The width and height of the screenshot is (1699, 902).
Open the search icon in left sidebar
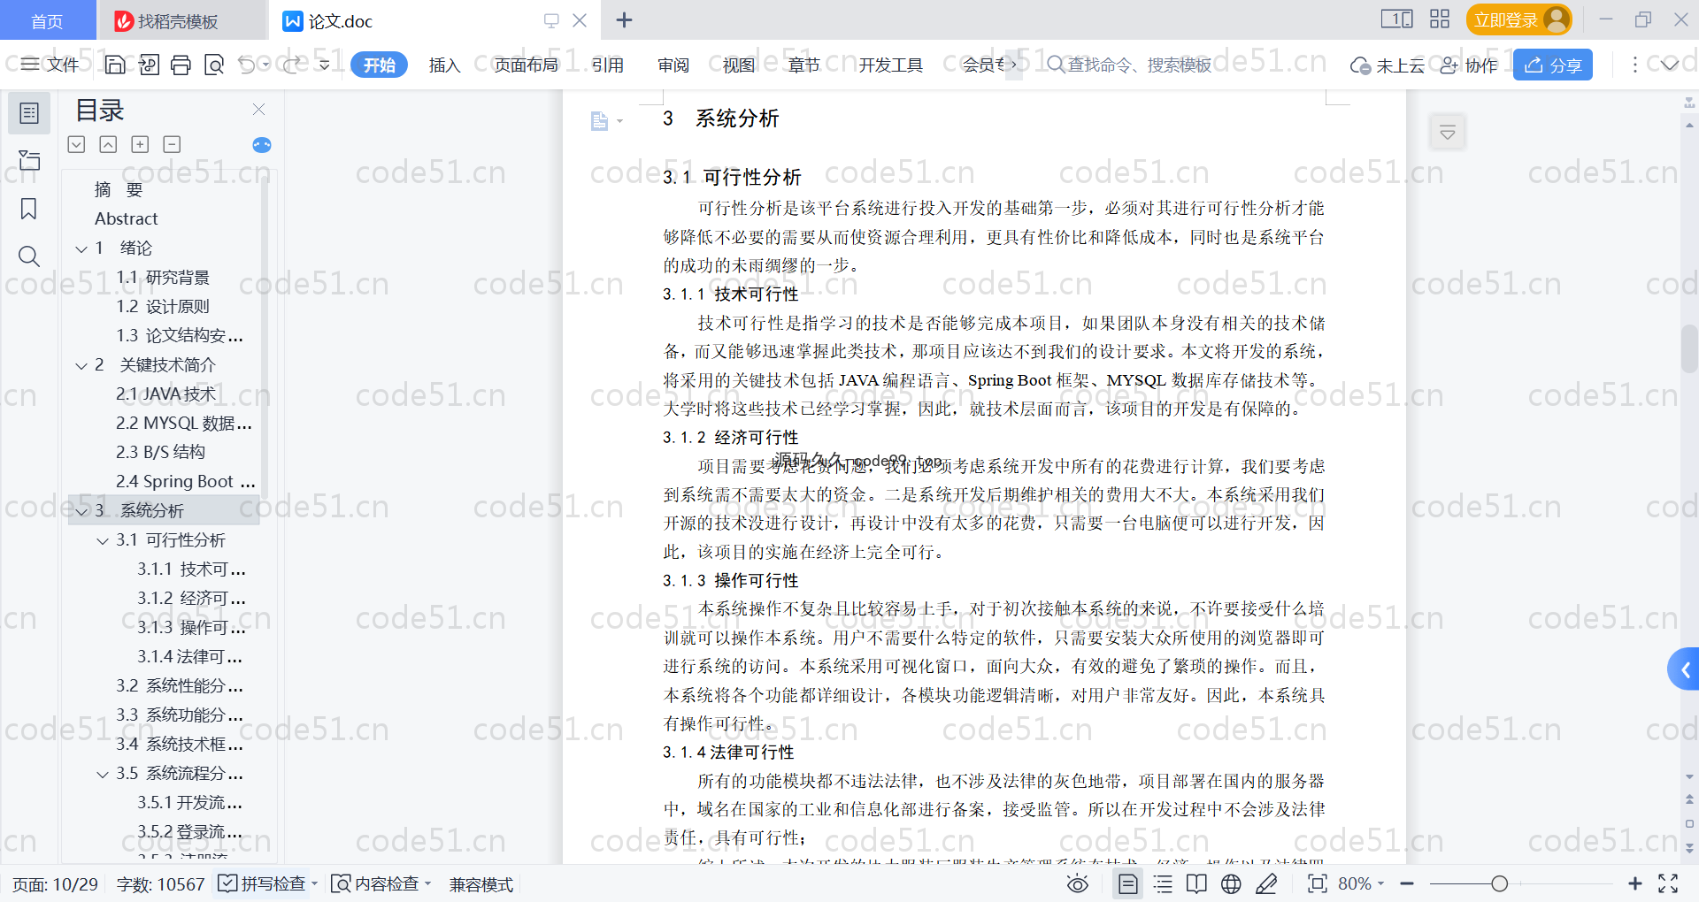click(29, 256)
